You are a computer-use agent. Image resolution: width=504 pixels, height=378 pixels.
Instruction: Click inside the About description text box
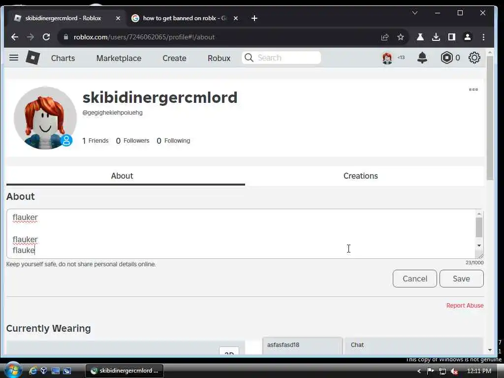point(241,234)
